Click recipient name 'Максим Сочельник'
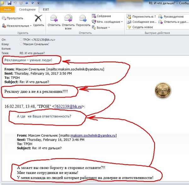The image size is (189, 185). pos(36,44)
